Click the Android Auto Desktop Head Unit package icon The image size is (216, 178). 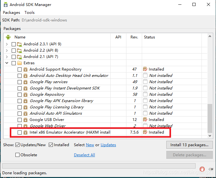tap(25, 76)
